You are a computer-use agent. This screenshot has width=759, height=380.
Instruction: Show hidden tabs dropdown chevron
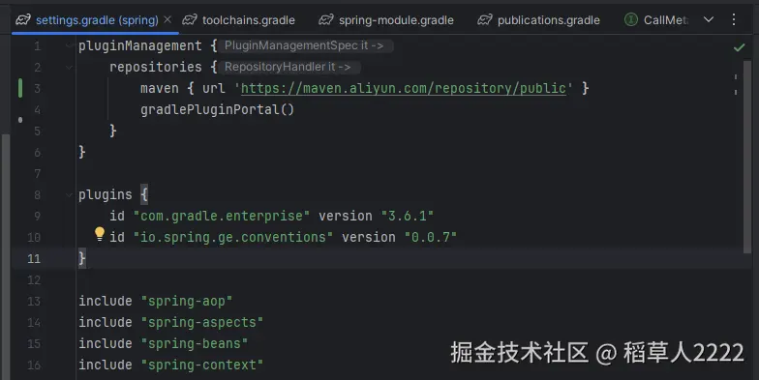point(709,19)
